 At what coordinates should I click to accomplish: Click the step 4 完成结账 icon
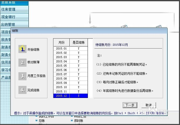coord(22,90)
